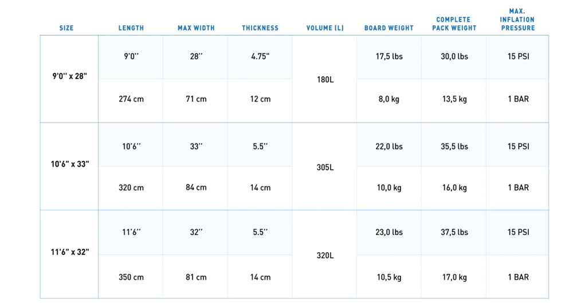This screenshot has height=306, width=573.
Task: Select the 17,5 lbs board weight cell
Action: [389, 56]
